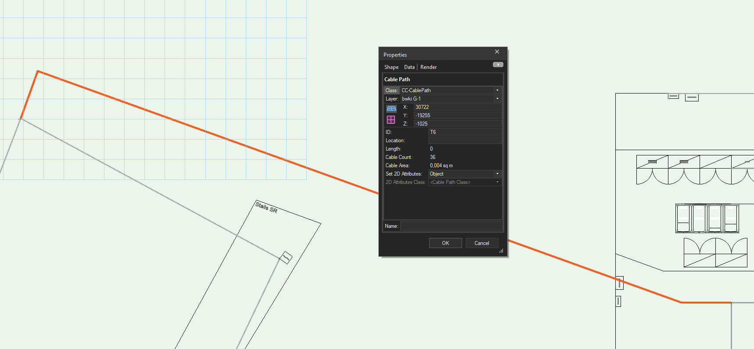This screenshot has height=349, width=754.
Task: Click the 2D Attributes Class dropdown
Action: [x=465, y=182]
